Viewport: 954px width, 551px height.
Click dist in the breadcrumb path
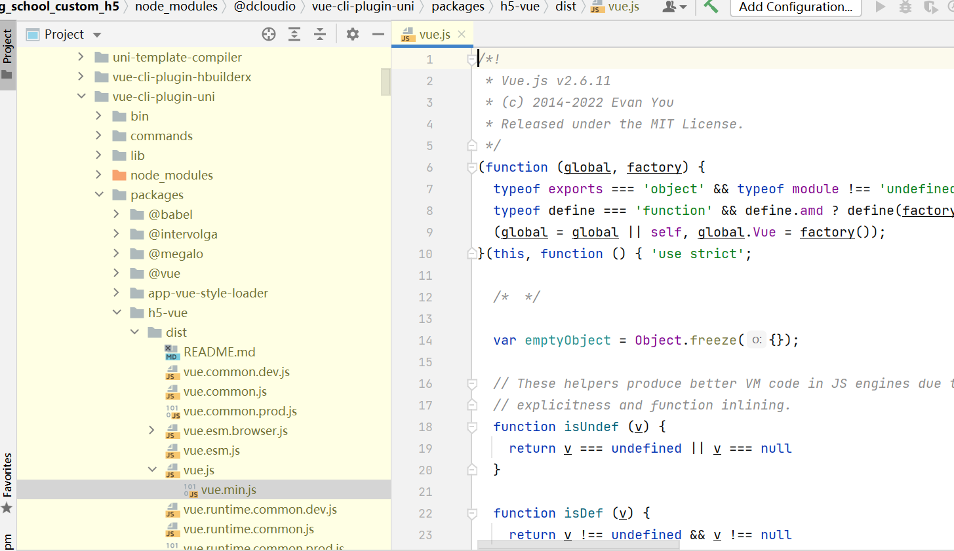tap(566, 7)
